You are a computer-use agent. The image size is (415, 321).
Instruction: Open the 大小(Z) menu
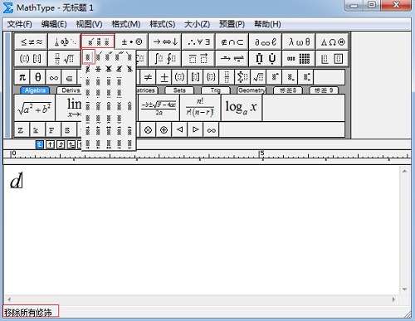[197, 24]
